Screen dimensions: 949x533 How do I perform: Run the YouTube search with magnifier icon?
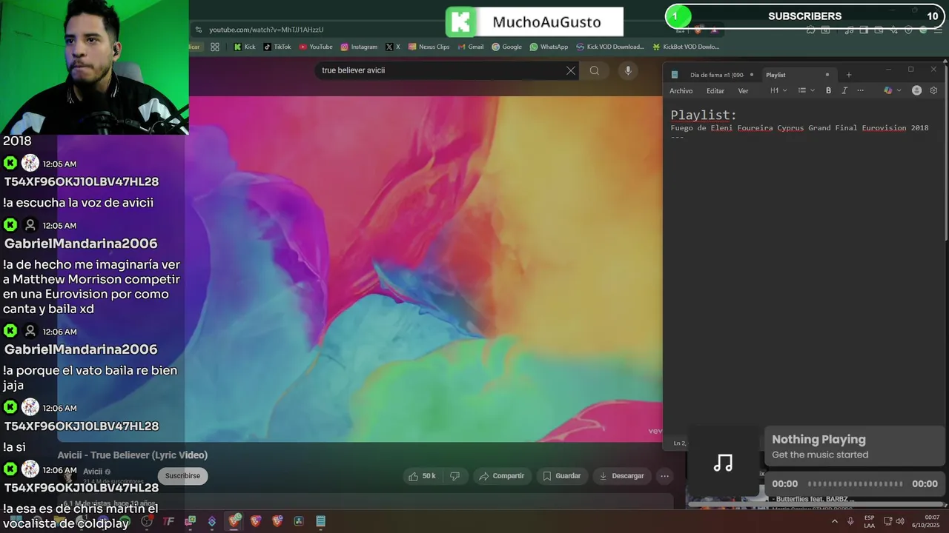pyautogui.click(x=594, y=70)
